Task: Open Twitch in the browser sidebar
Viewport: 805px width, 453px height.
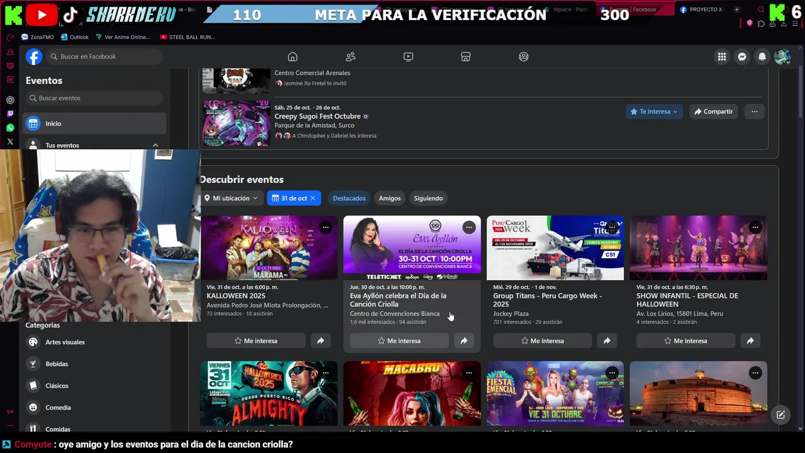Action: pos(10,114)
